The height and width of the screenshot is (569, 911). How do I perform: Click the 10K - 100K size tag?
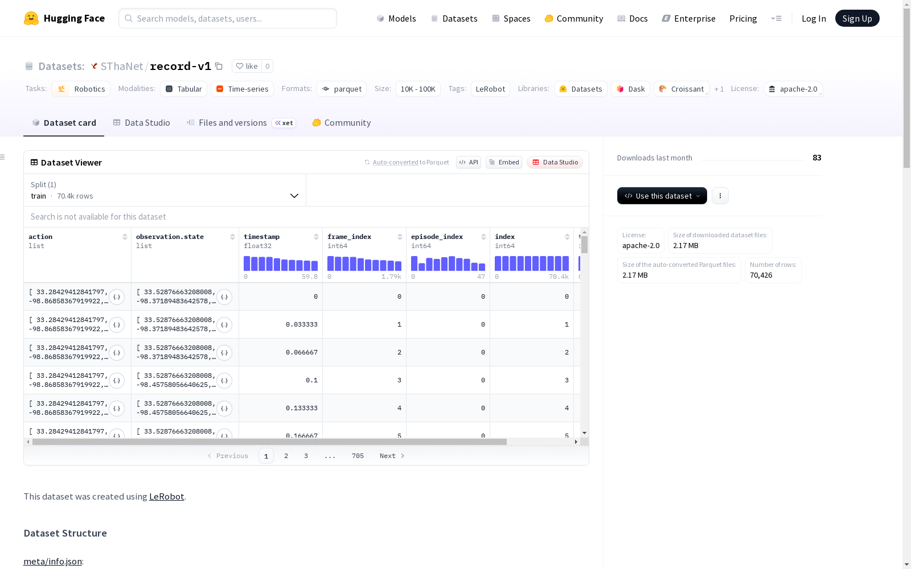(x=418, y=89)
